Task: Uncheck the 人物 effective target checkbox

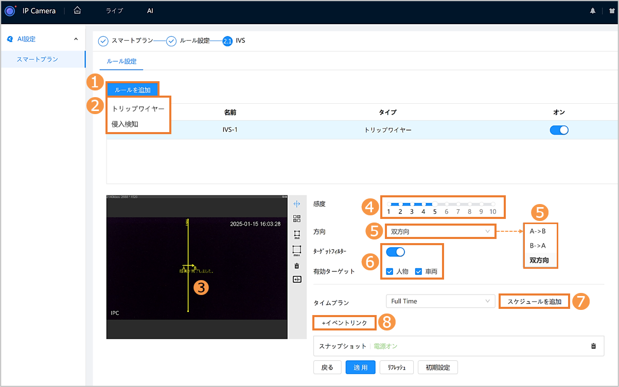Action: pyautogui.click(x=390, y=271)
